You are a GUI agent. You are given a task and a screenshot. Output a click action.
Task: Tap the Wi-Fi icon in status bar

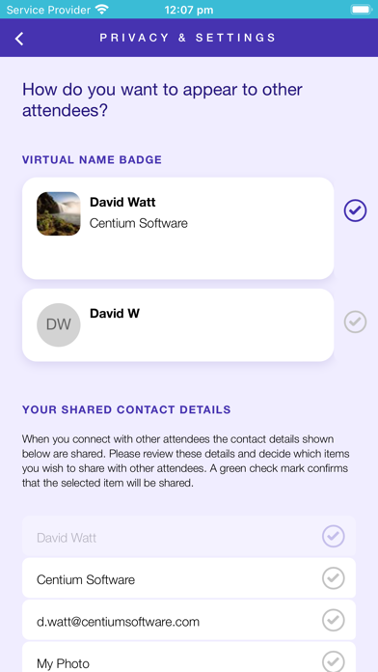pyautogui.click(x=102, y=10)
